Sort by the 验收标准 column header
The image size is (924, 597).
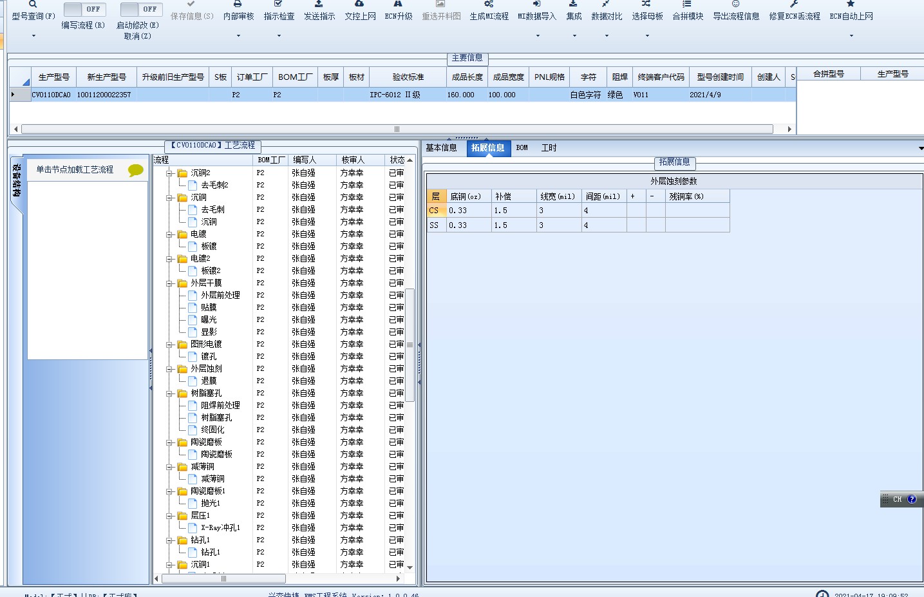tap(408, 77)
